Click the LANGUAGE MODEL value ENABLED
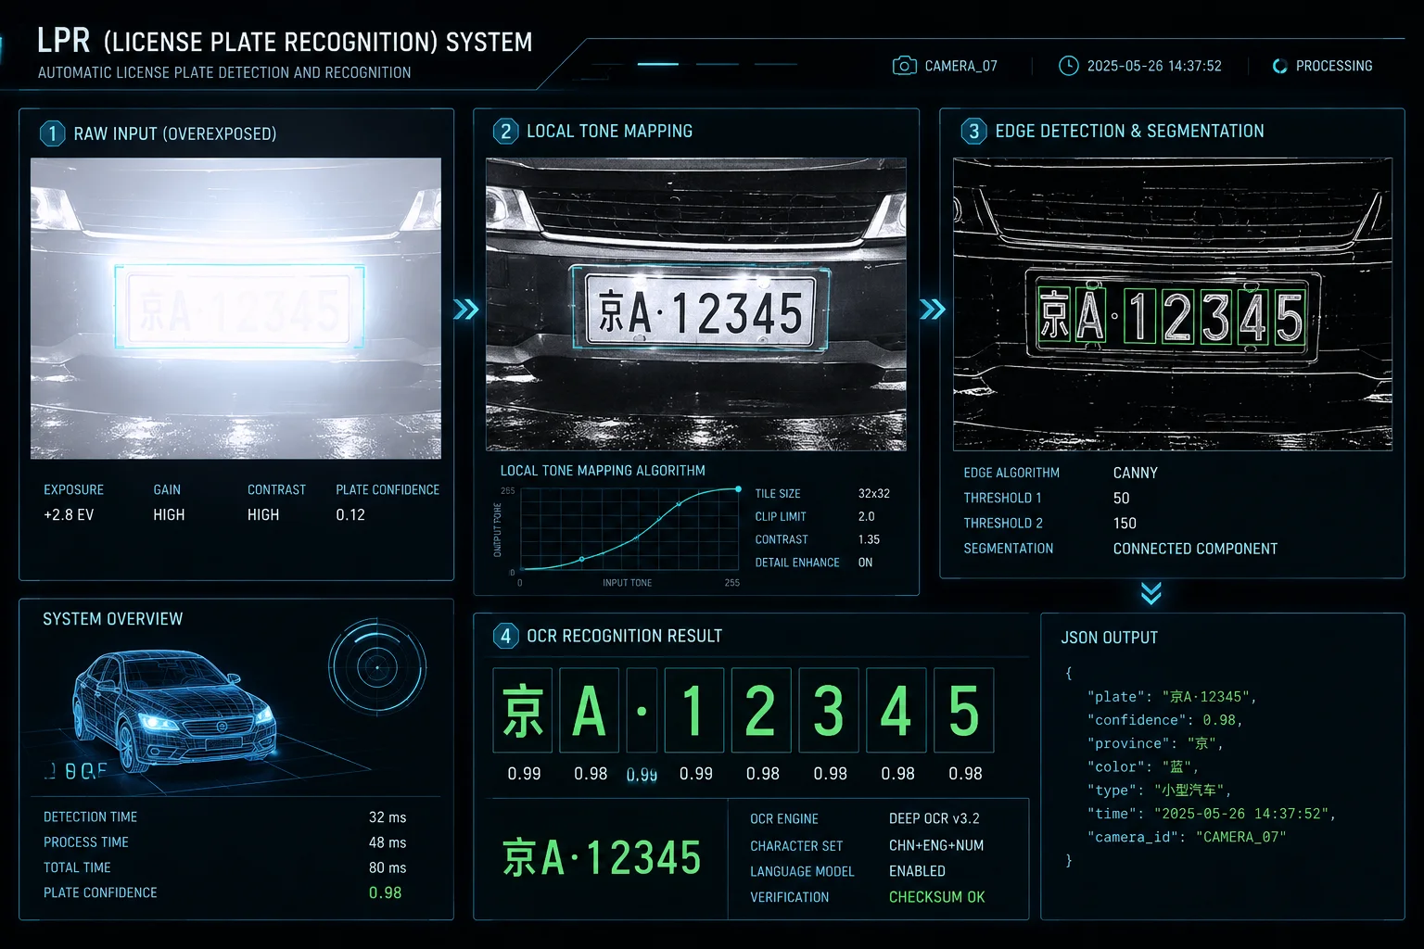Viewport: 1424px width, 949px height. point(917,871)
